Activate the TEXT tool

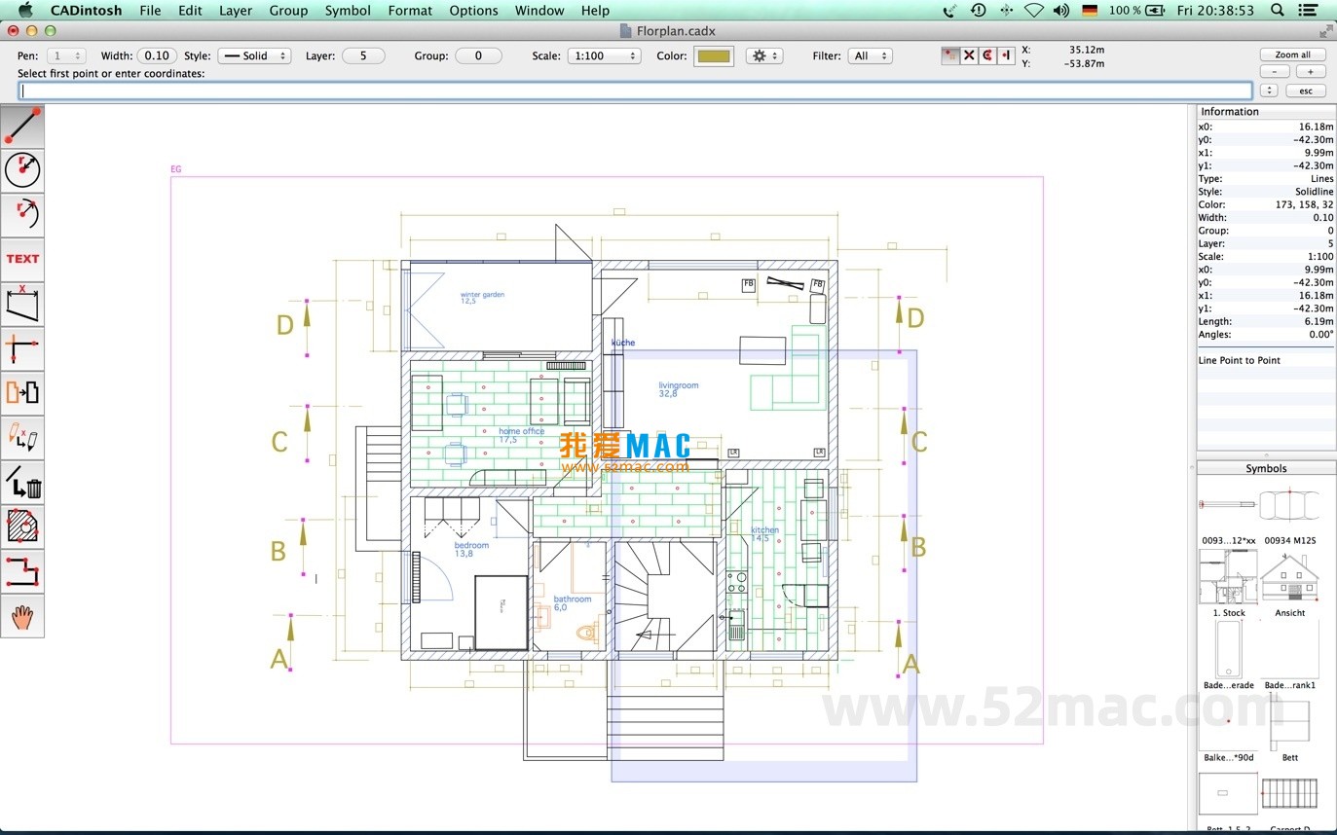point(21,258)
